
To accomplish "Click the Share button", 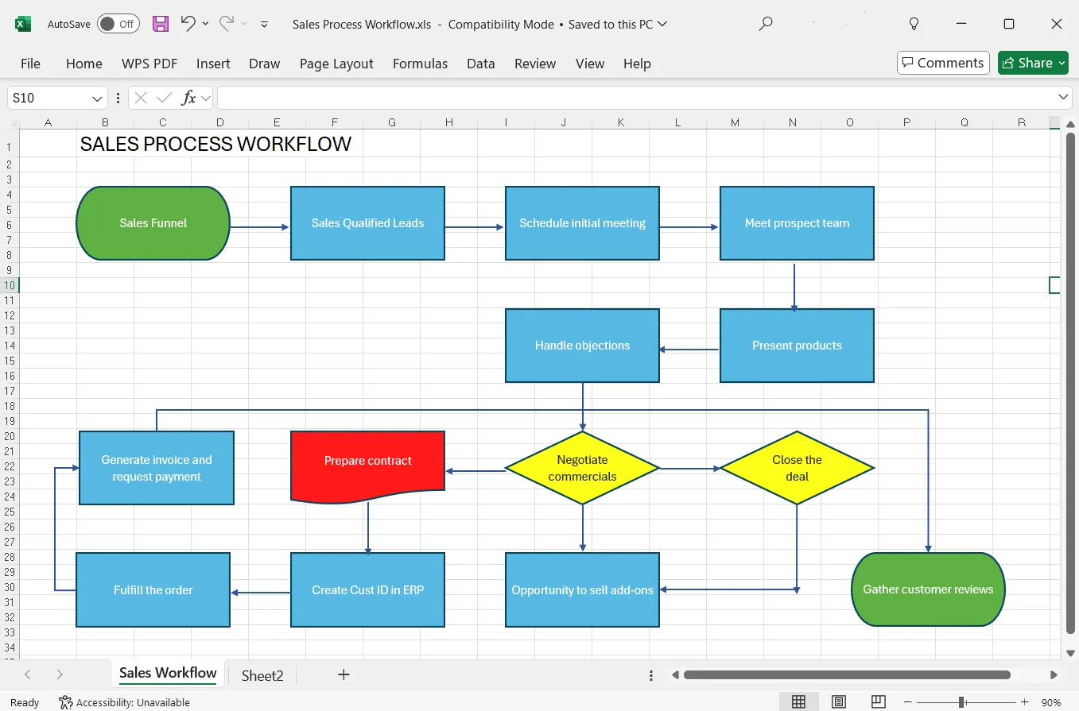I will pyautogui.click(x=1033, y=63).
